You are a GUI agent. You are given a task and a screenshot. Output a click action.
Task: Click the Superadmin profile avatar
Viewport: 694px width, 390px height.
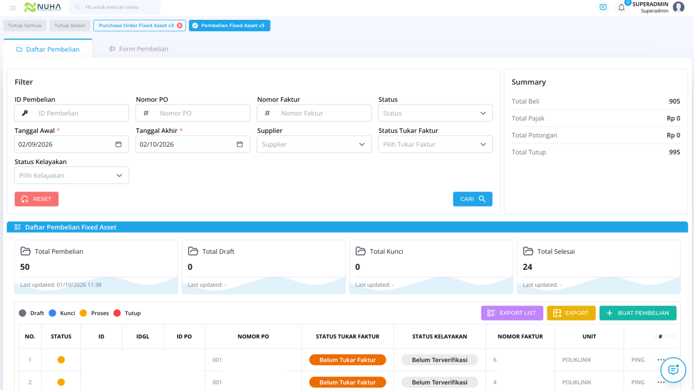click(x=679, y=7)
